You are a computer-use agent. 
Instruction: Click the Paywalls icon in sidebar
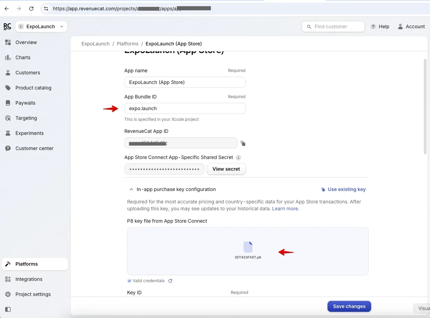8,103
